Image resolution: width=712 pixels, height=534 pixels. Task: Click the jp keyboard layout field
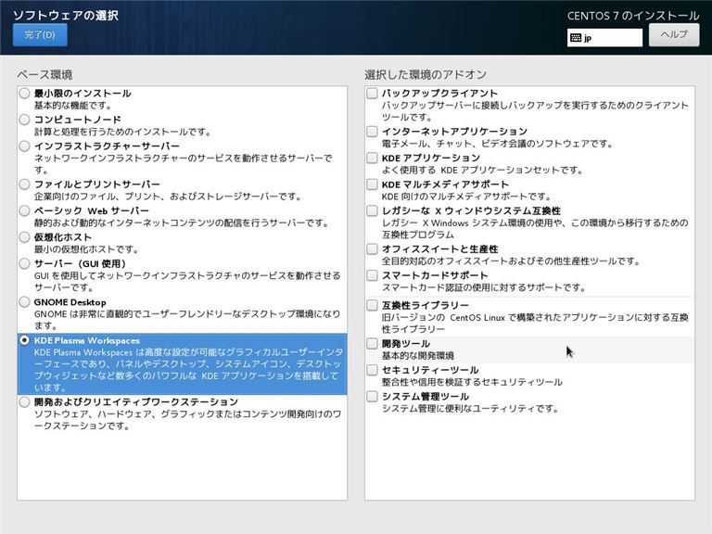pos(604,38)
